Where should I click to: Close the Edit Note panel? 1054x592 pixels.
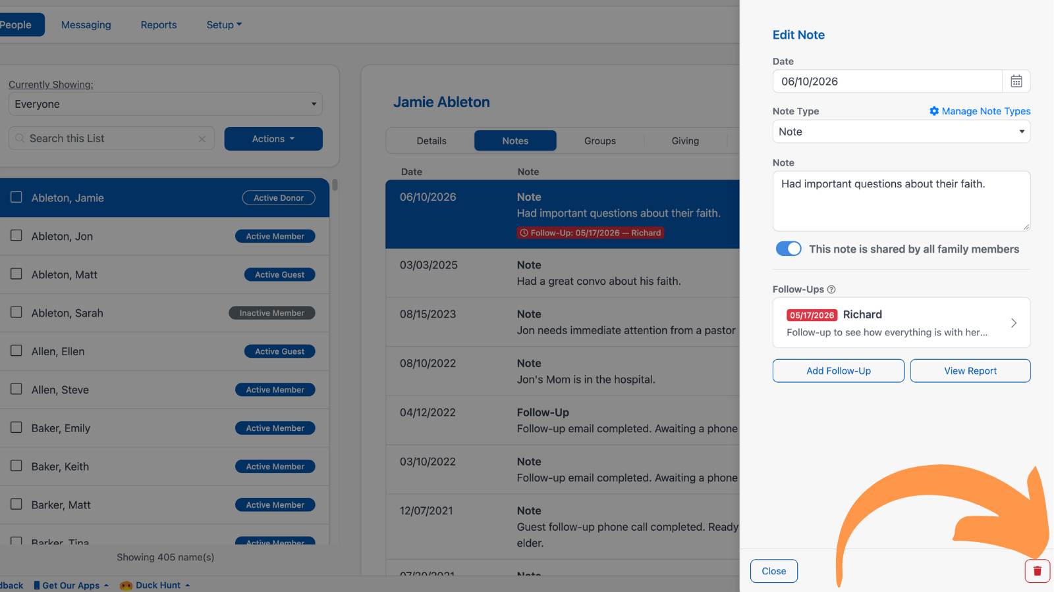click(774, 571)
